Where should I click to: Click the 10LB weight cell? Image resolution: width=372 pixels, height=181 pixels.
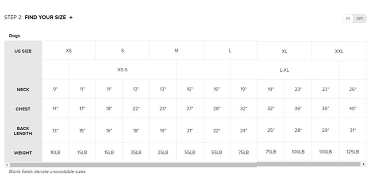coord(55,153)
